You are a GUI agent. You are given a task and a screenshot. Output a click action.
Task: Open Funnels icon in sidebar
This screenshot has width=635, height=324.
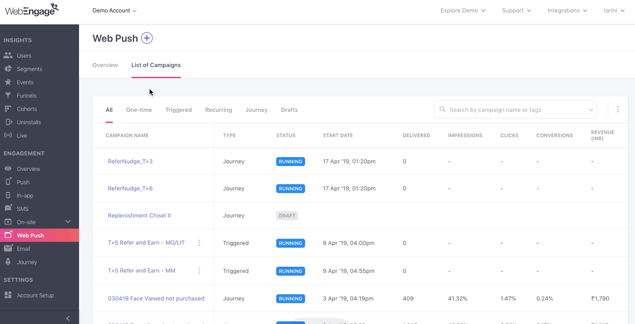pos(8,95)
